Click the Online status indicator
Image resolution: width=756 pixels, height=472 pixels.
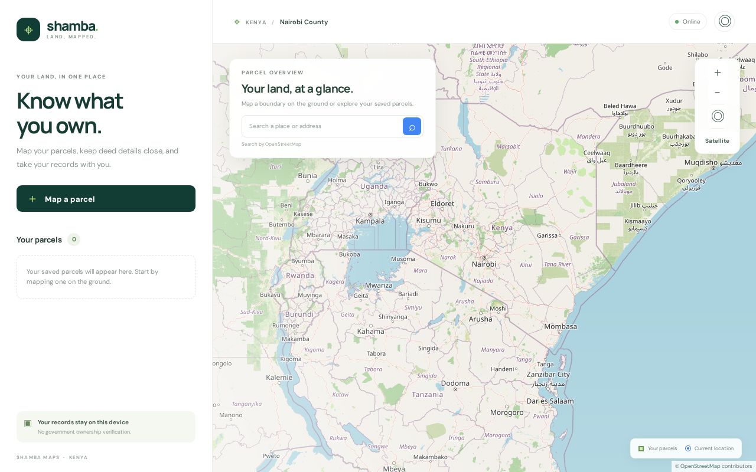687,22
